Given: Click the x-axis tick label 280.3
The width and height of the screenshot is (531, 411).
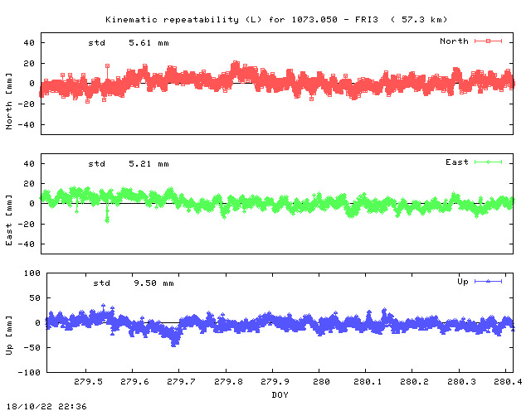Looking at the screenshot, I should [461, 381].
